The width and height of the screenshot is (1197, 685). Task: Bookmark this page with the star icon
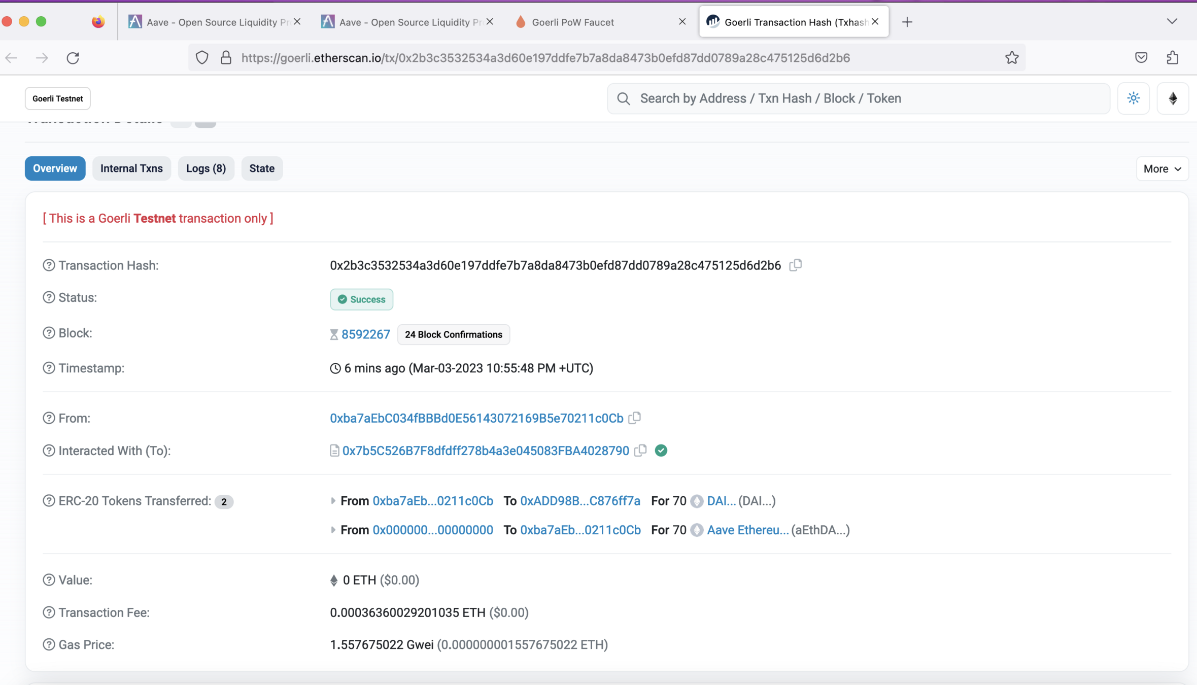tap(1011, 58)
